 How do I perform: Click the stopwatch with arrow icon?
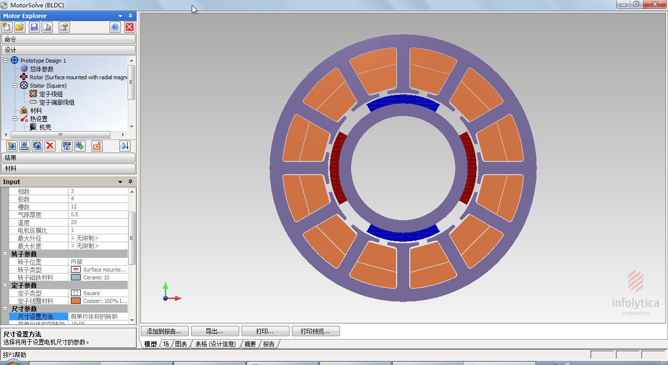click(x=125, y=146)
